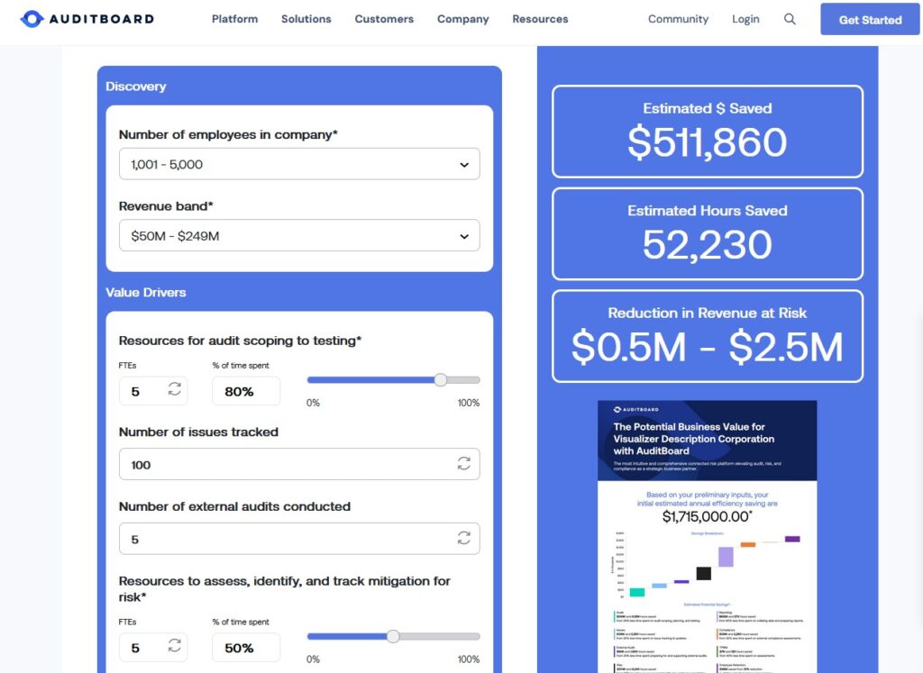Click the audit scoping FTEs field

[153, 391]
